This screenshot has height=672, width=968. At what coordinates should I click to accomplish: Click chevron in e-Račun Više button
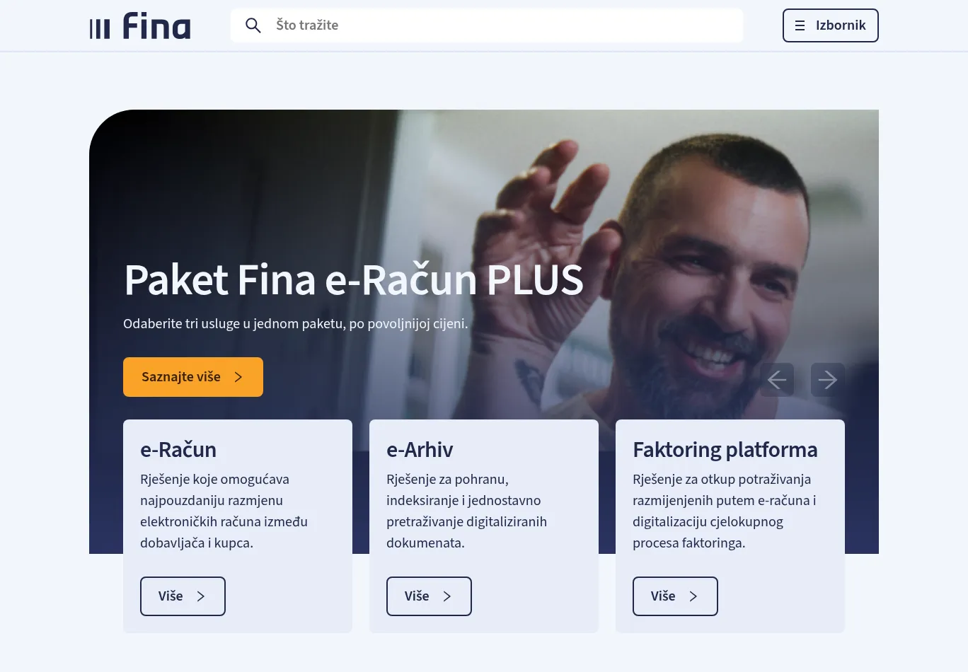(x=201, y=596)
